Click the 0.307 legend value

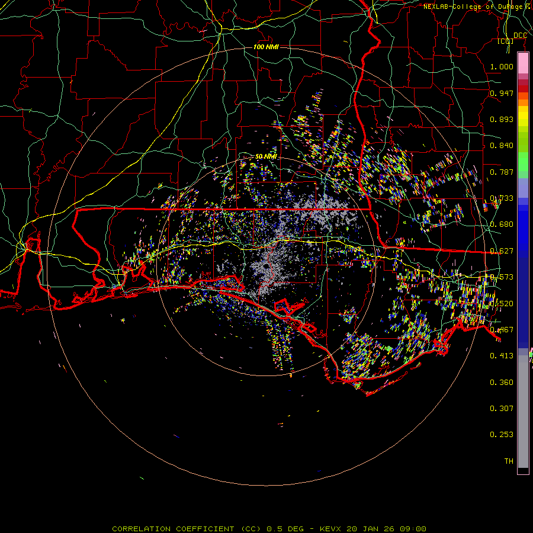(x=502, y=408)
